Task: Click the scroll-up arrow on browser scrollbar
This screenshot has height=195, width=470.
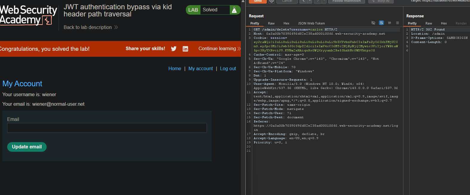Action: click(x=243, y=1)
